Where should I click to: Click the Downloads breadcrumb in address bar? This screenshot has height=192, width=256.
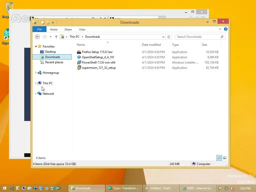click(x=92, y=37)
